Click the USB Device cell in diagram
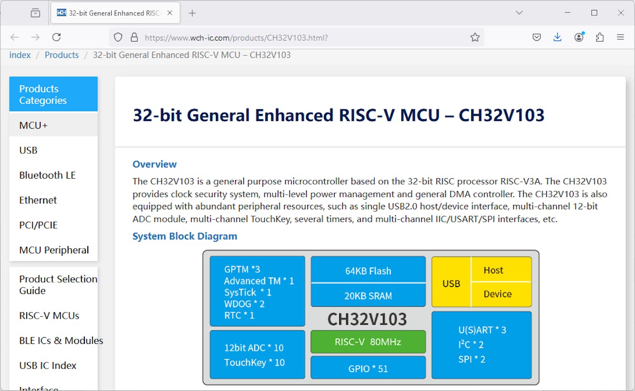Screen dimensions: 635x391 pyautogui.click(x=501, y=294)
